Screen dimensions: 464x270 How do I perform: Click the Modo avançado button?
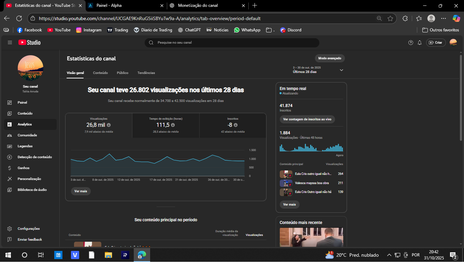(330, 58)
